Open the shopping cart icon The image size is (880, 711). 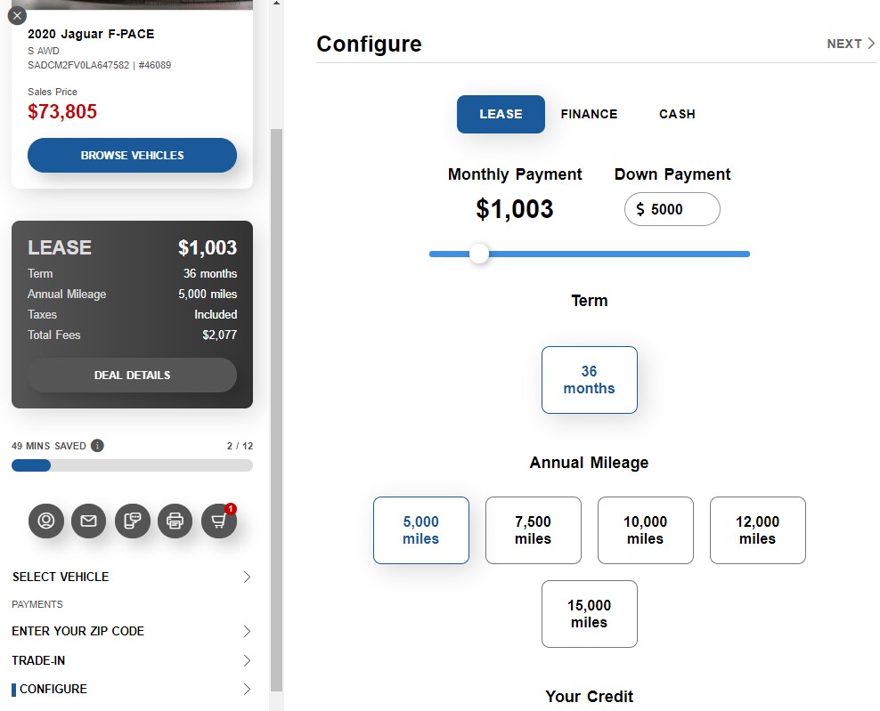(219, 521)
